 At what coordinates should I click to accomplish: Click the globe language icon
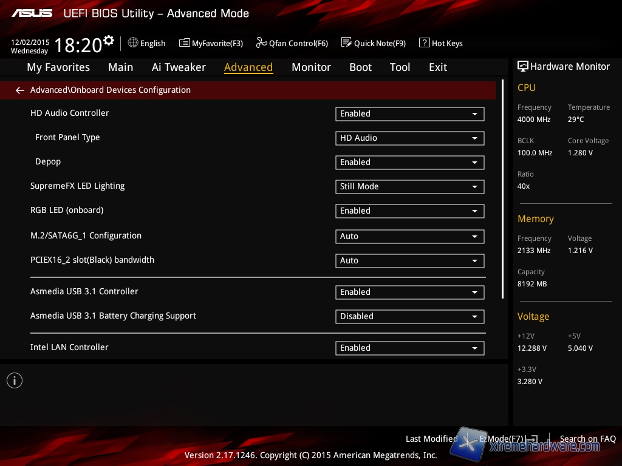pos(133,43)
